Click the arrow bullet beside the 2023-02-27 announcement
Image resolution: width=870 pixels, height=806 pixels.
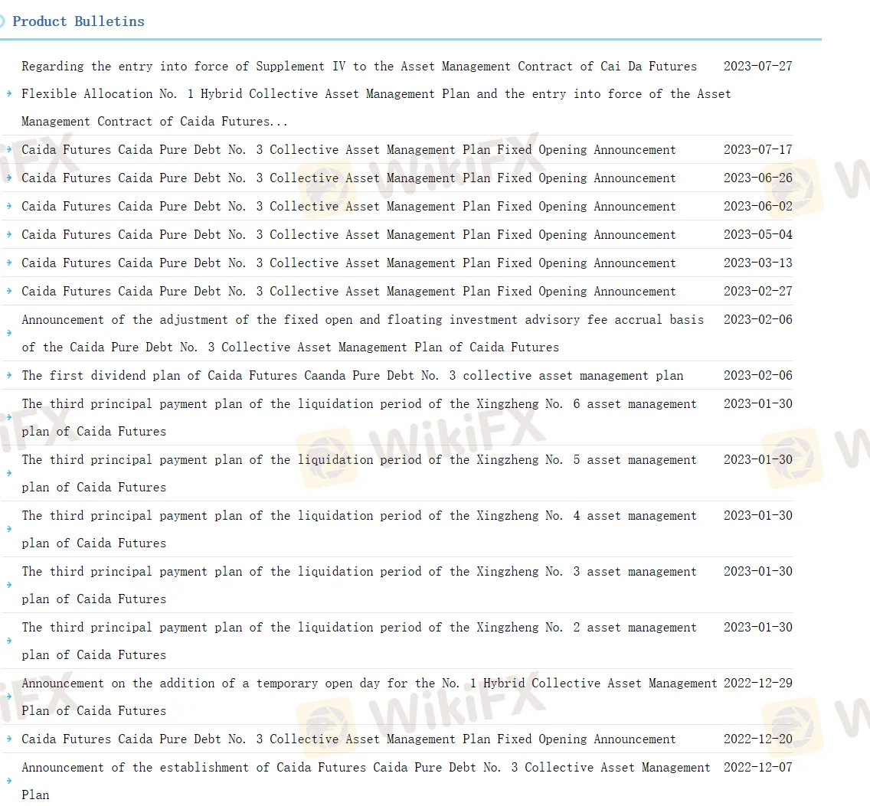9,291
